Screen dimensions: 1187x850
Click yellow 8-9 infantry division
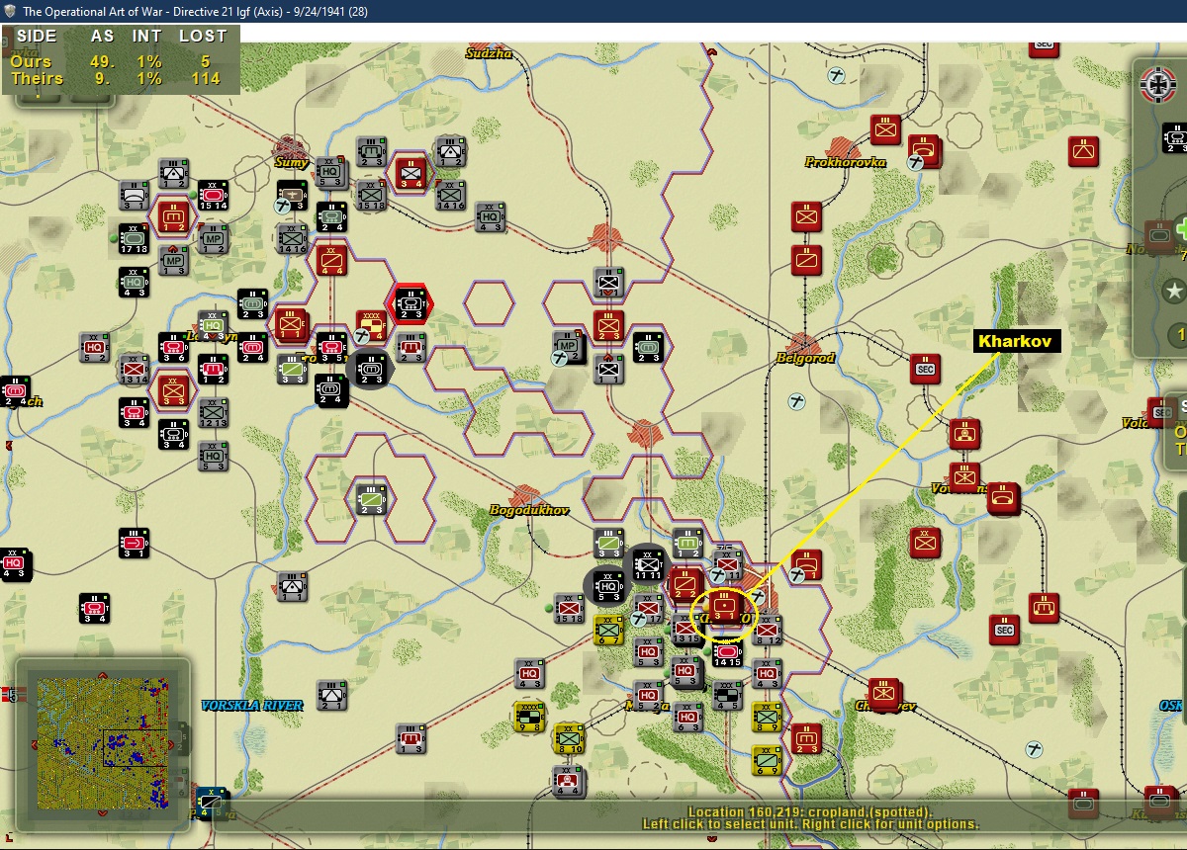pos(766,717)
